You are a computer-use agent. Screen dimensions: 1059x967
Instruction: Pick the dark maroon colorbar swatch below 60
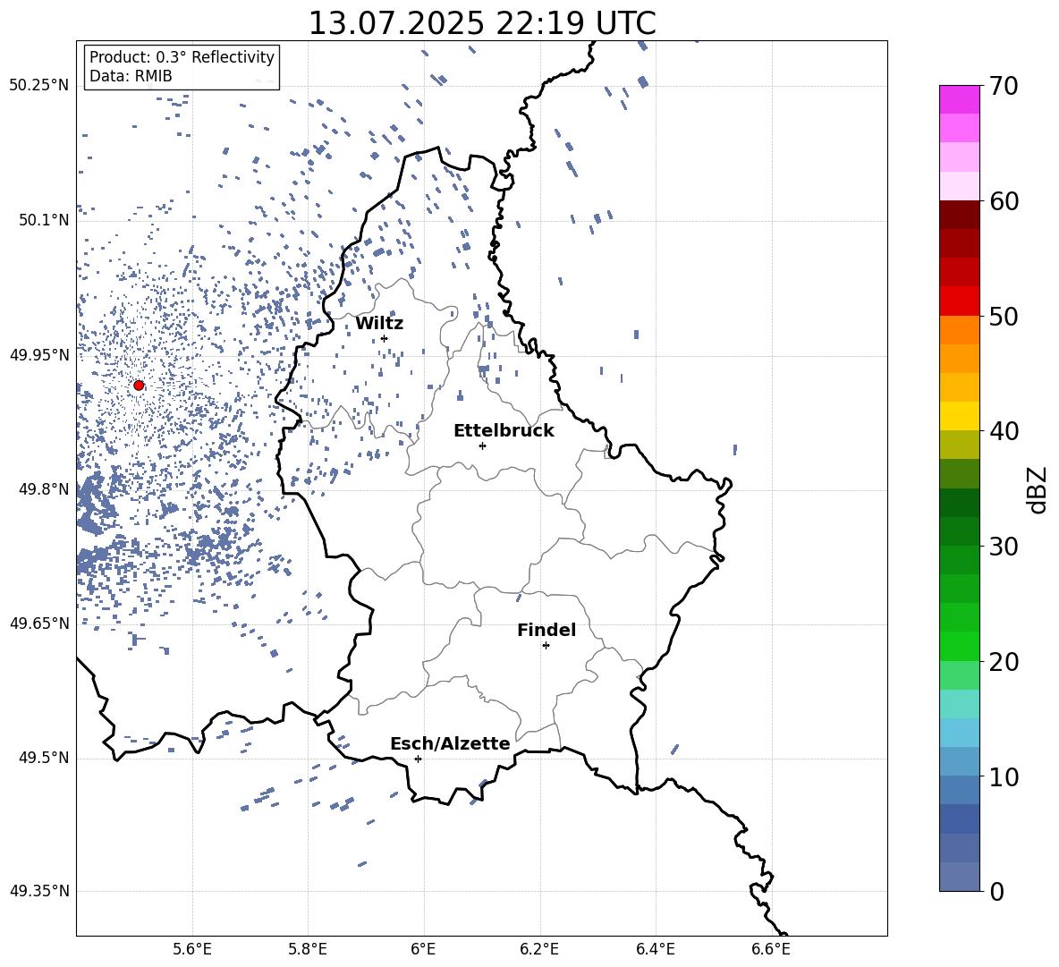pyautogui.click(x=960, y=215)
